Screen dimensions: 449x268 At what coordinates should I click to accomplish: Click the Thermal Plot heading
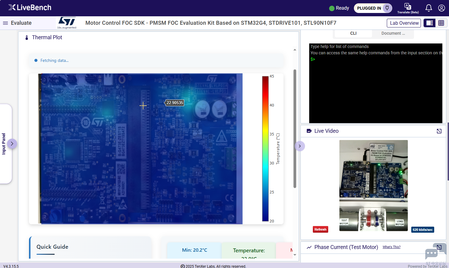[47, 37]
